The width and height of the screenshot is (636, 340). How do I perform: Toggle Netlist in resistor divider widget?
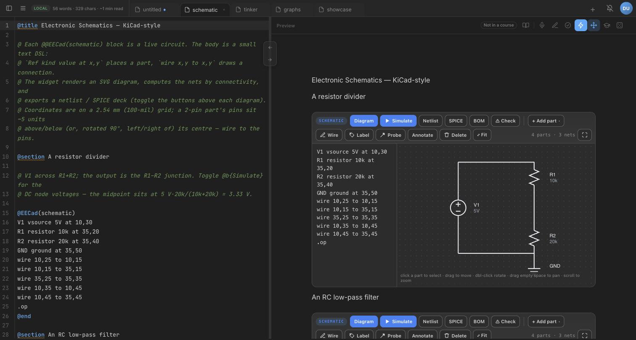click(x=430, y=121)
